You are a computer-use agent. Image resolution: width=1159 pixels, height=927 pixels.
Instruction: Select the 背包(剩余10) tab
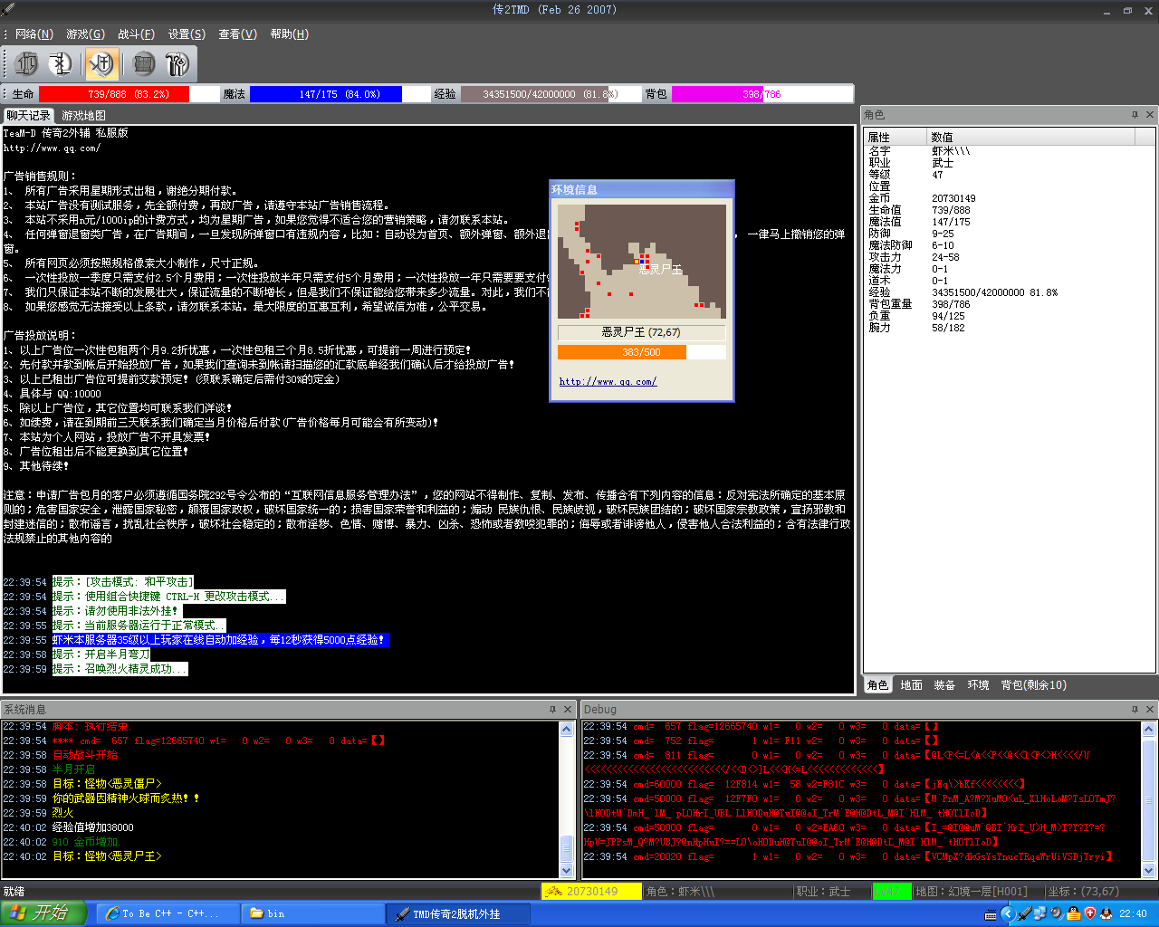[x=1033, y=685]
